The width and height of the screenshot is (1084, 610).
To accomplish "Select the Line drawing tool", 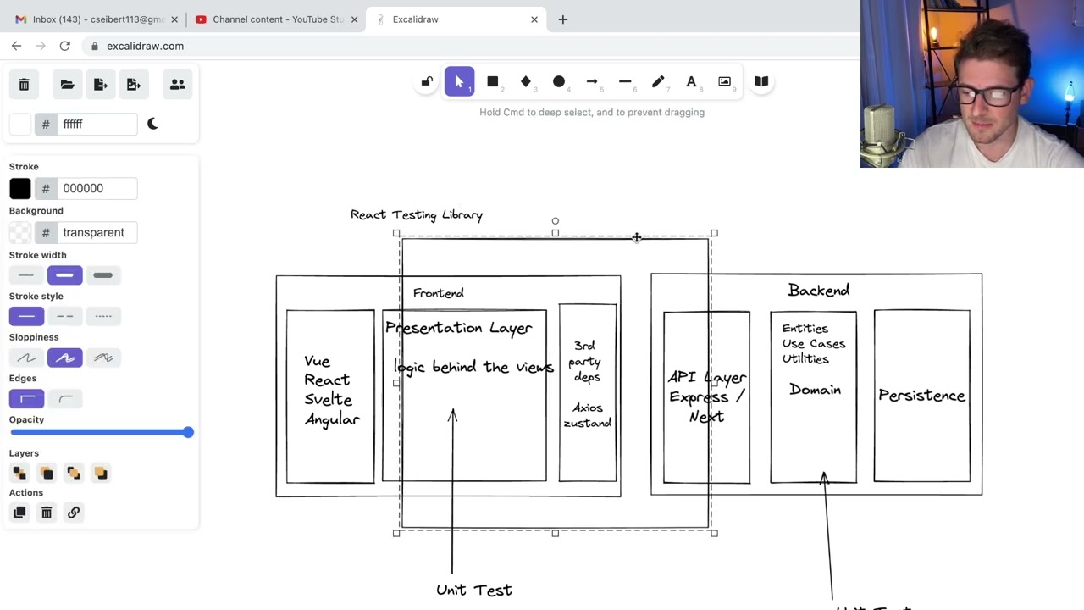I will [625, 82].
